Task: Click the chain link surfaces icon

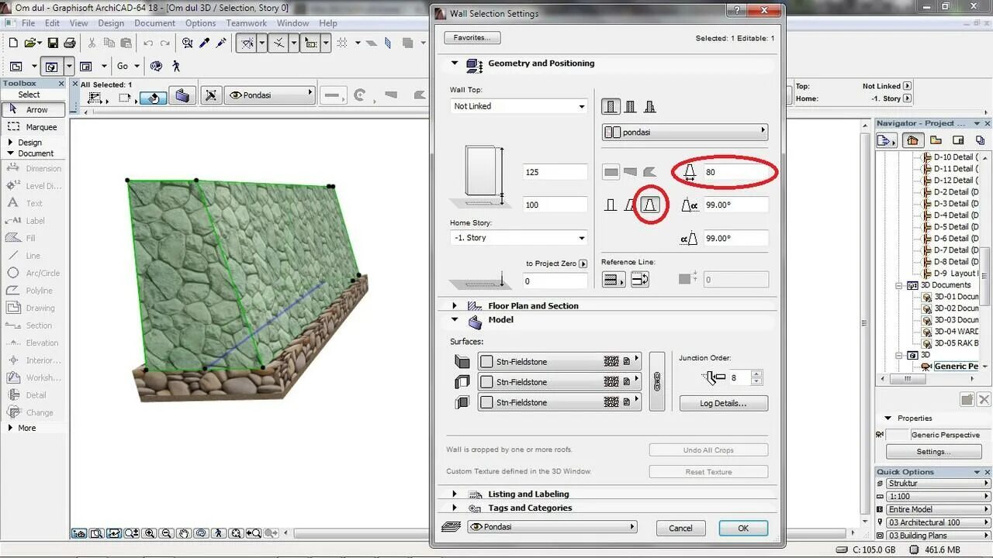Action: point(657,381)
